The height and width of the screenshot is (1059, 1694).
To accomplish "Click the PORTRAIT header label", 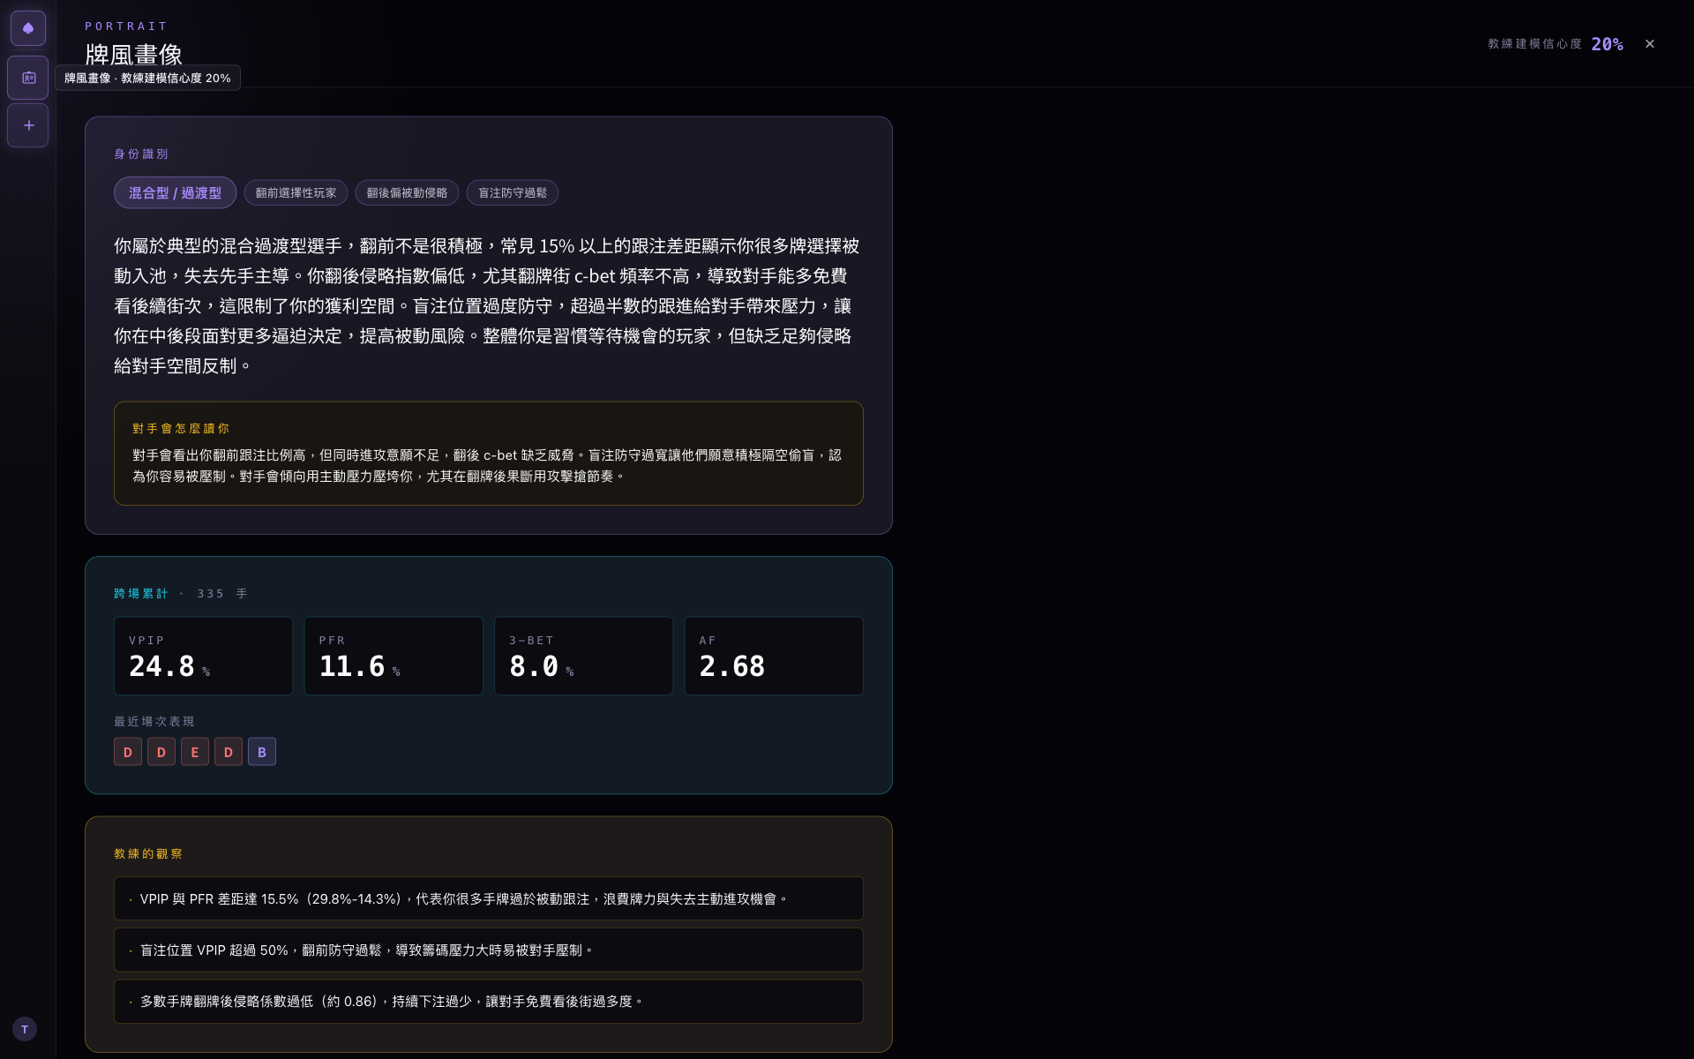I will [x=126, y=26].
